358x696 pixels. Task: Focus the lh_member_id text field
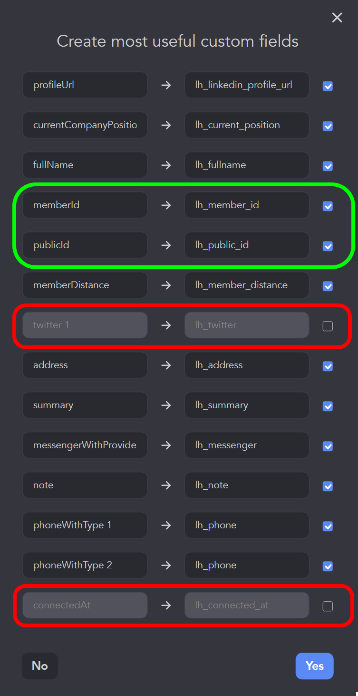[x=247, y=205]
